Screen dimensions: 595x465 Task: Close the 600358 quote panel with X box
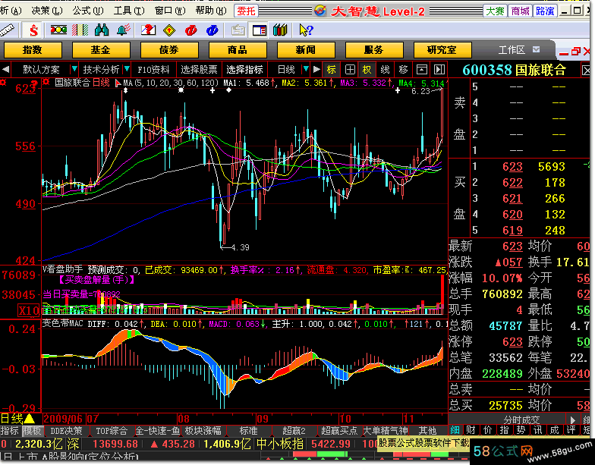(x=586, y=70)
